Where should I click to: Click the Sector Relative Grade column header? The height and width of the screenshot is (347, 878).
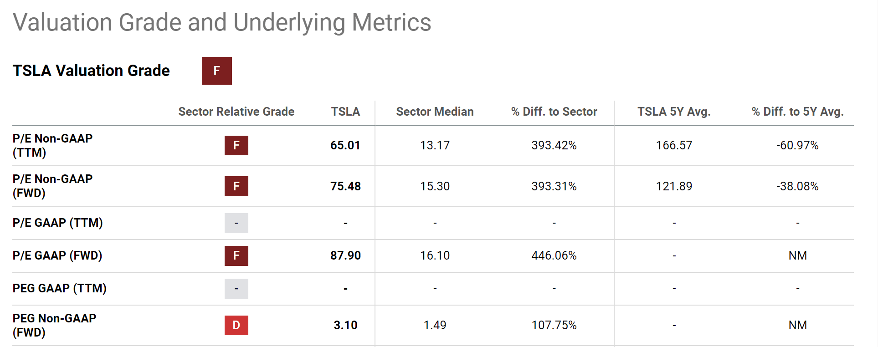coord(236,112)
